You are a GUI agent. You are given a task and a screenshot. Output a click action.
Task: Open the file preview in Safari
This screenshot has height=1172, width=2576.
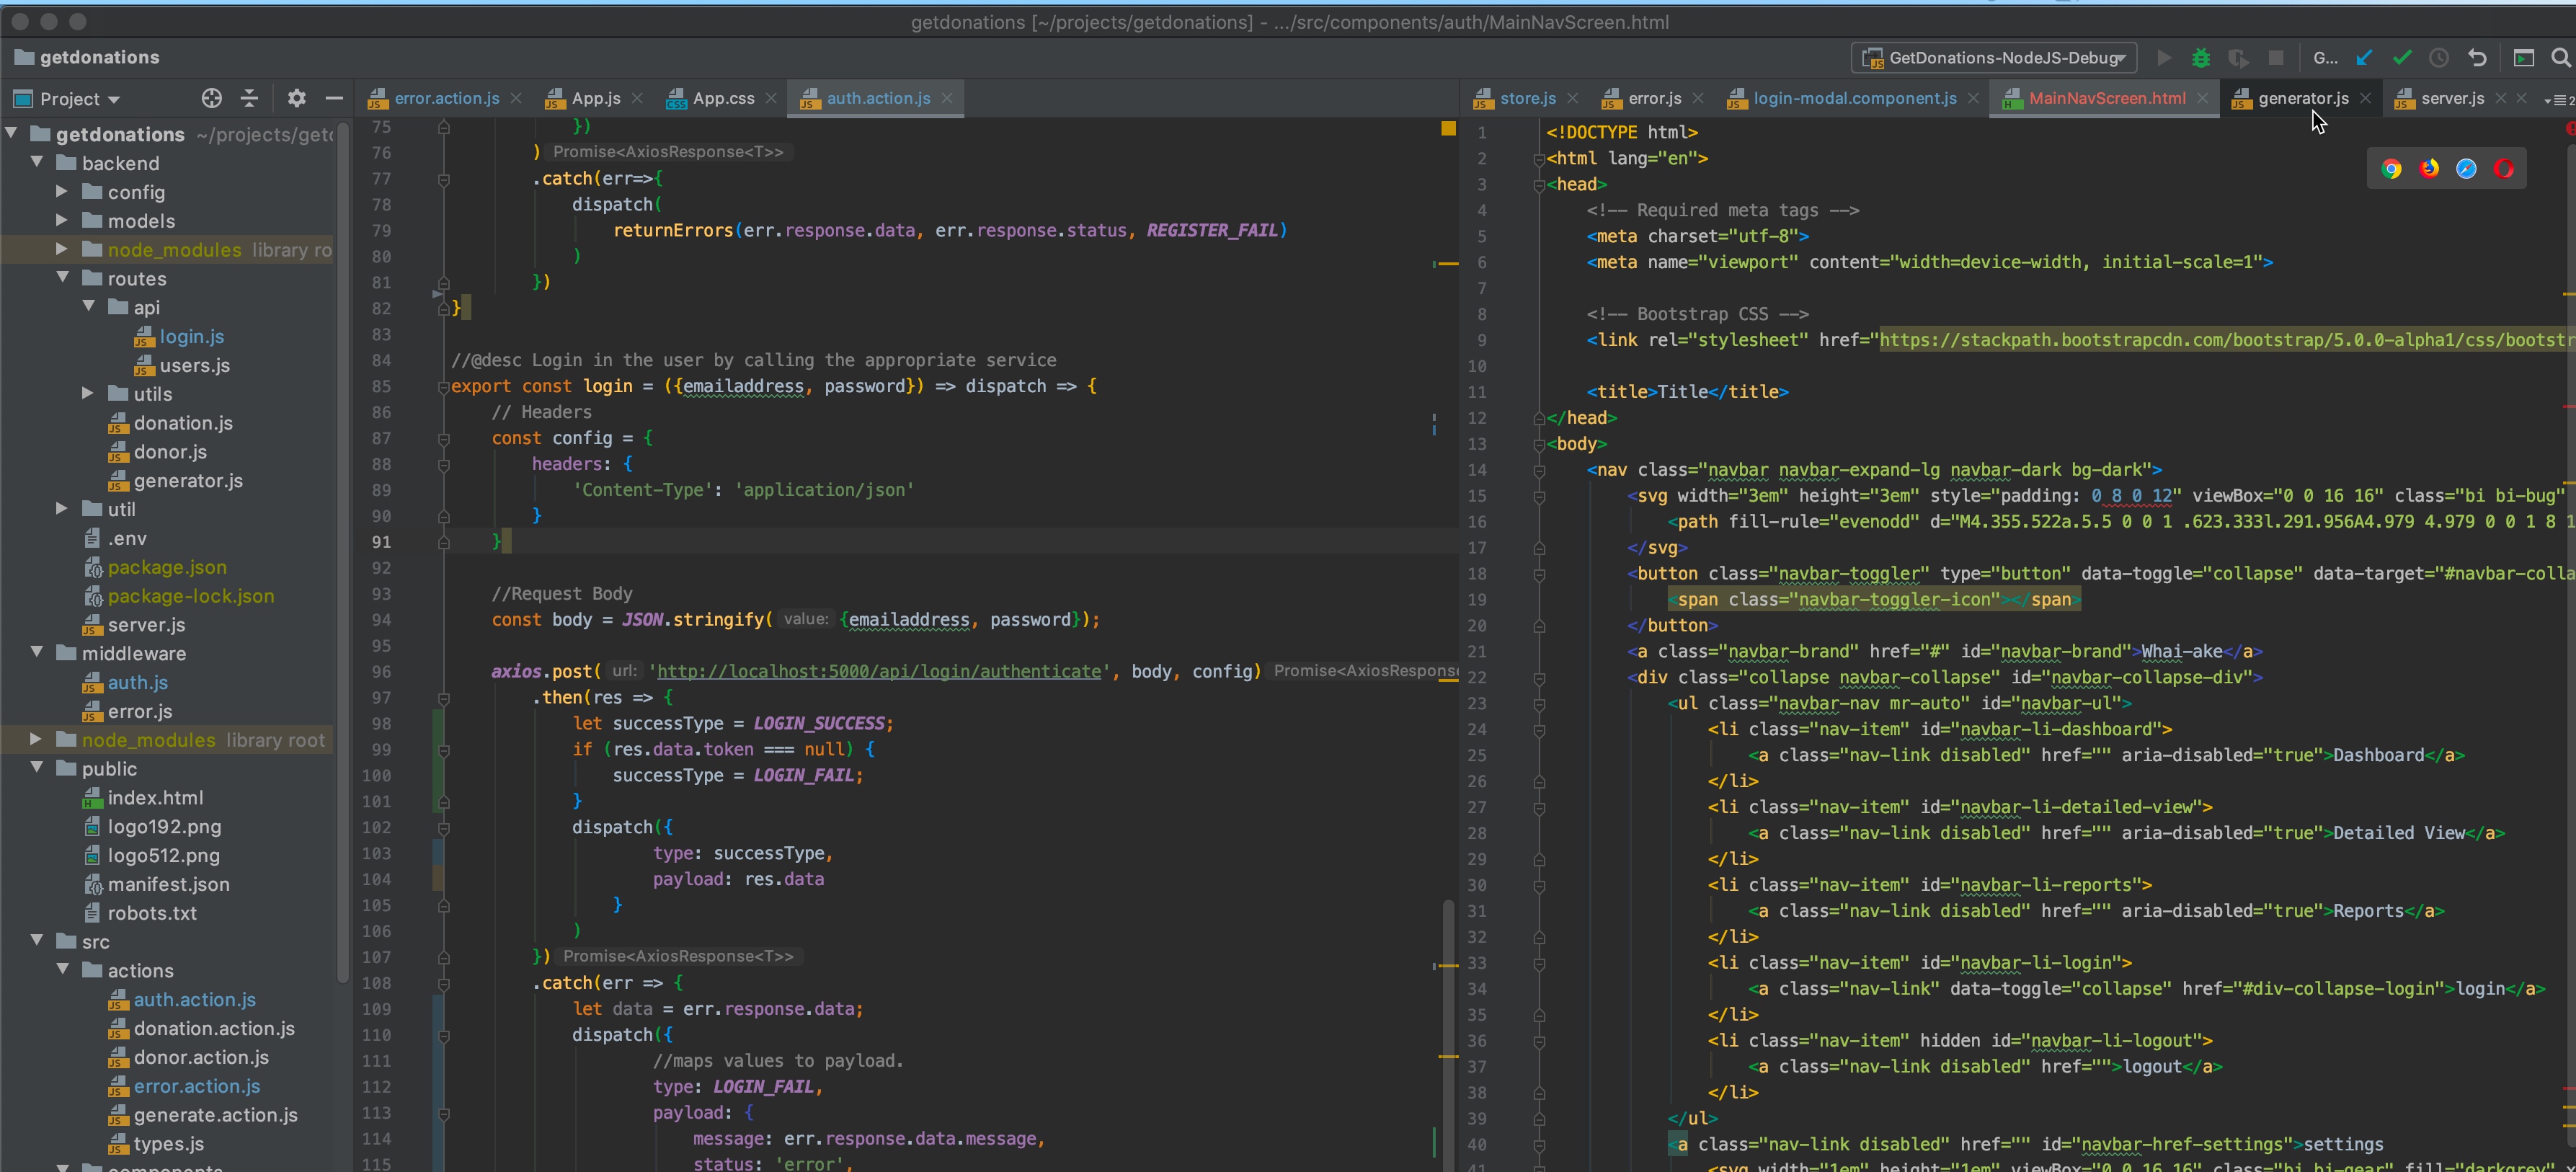(x=2465, y=168)
